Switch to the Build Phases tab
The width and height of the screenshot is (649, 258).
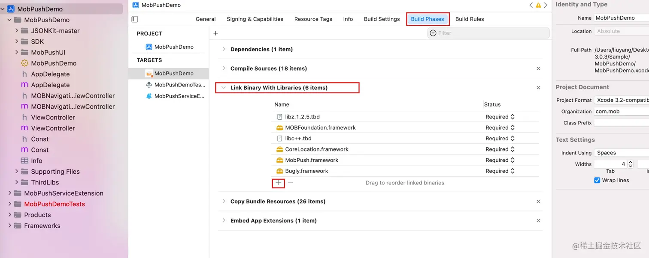(x=428, y=19)
